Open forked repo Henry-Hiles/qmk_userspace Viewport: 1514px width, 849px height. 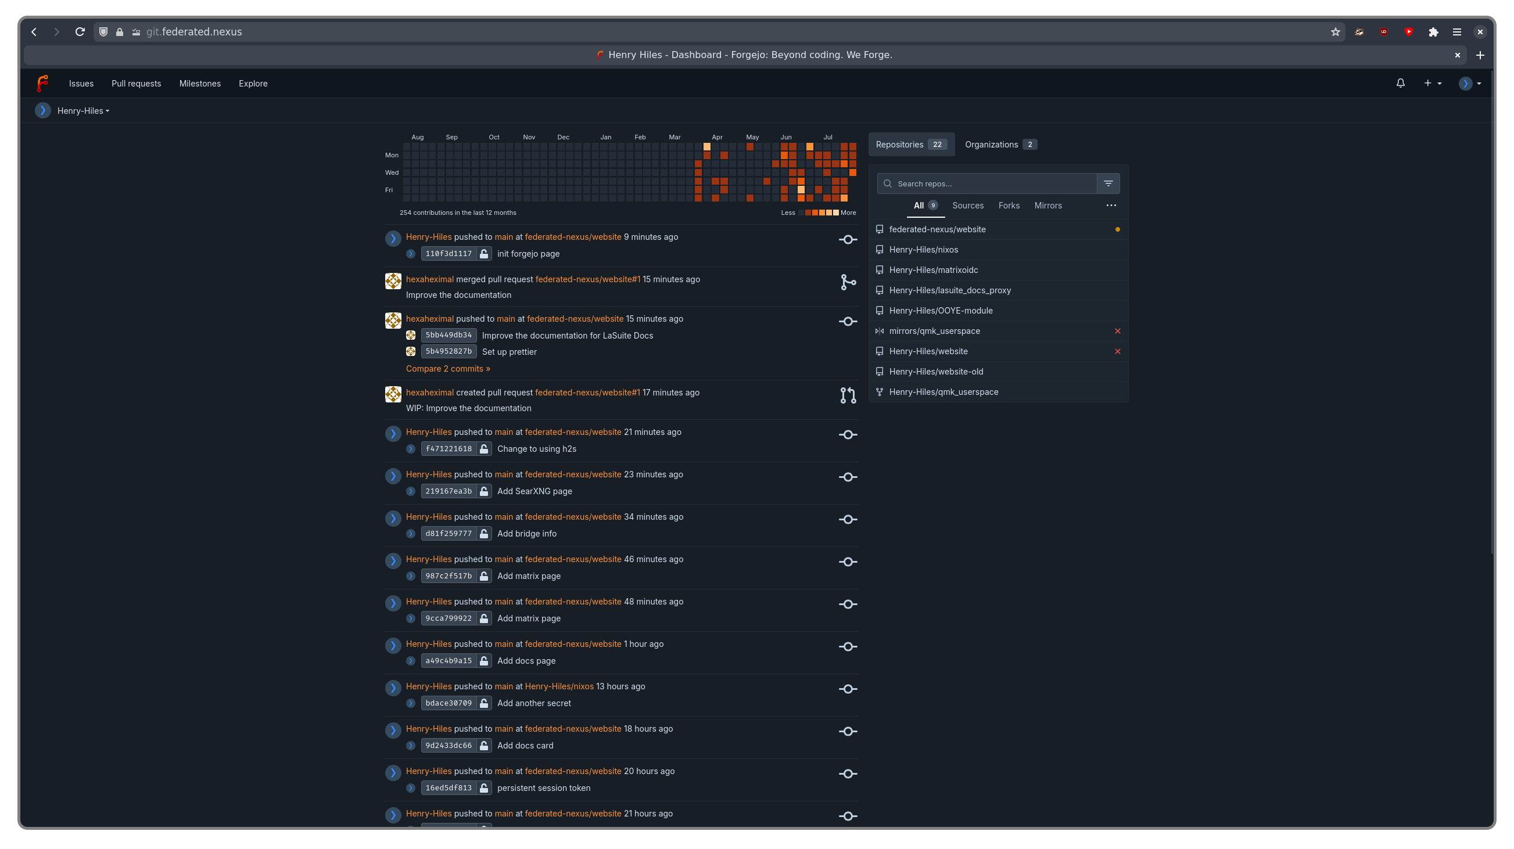943,392
